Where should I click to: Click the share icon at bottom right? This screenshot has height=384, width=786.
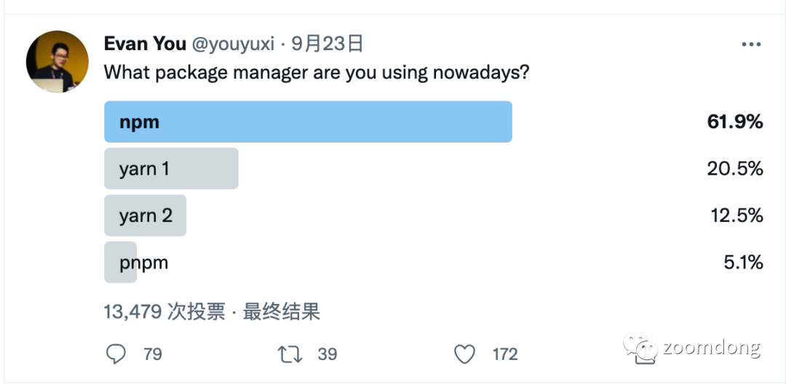pyautogui.click(x=645, y=356)
